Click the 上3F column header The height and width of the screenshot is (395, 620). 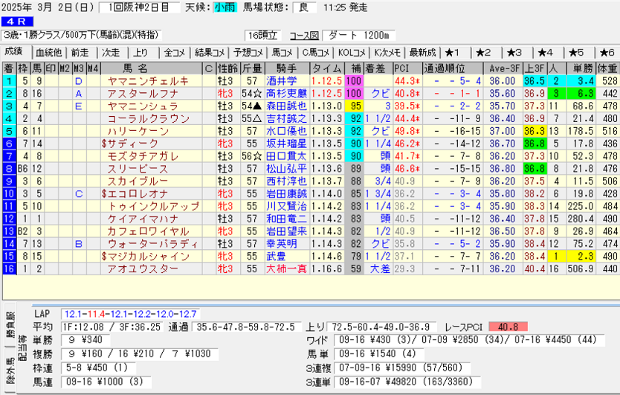(534, 68)
